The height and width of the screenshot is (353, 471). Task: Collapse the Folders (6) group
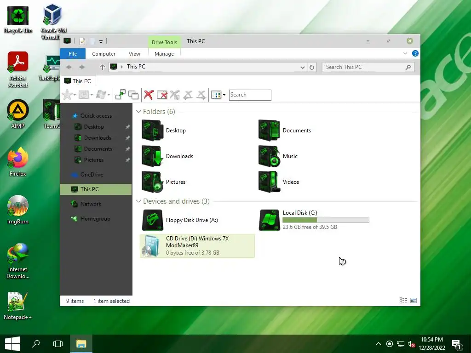138,112
